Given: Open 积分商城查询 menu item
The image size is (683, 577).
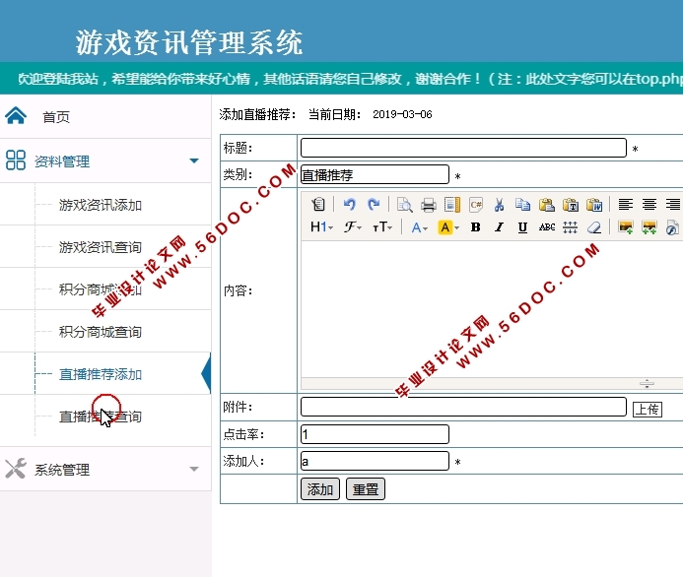Looking at the screenshot, I should (x=101, y=332).
